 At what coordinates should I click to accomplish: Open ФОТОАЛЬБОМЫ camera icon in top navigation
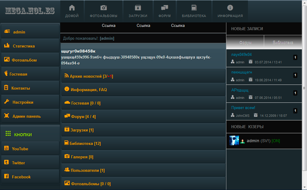coord(103,8)
